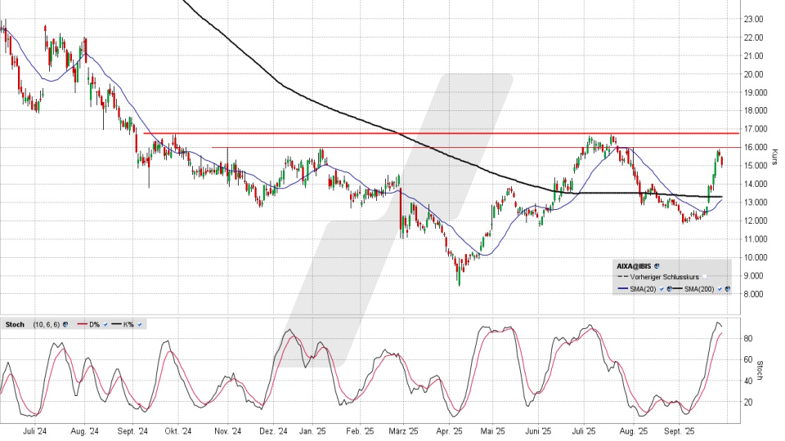Image resolution: width=785 pixels, height=441 pixels.
Task: Uncheck the SMA(20) checkbox
Action: [x=661, y=289]
